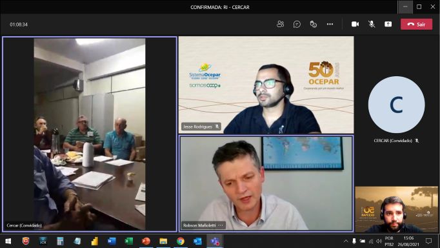Expand the more actions ellipsis menu
This screenshot has width=440, height=248.
click(x=330, y=24)
